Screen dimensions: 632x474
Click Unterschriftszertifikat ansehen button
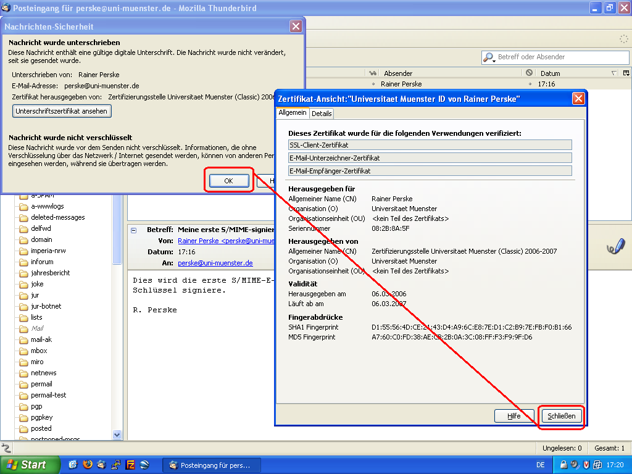(62, 111)
